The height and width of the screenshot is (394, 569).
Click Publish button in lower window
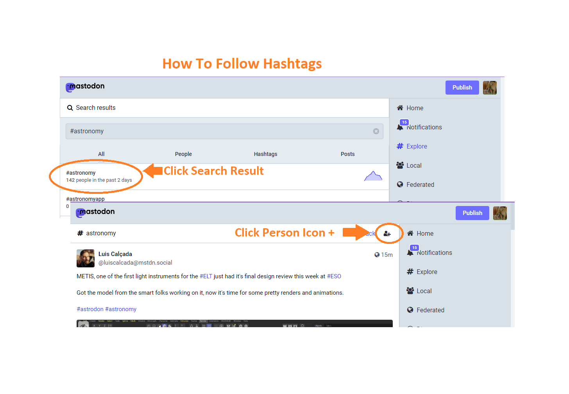pos(472,213)
